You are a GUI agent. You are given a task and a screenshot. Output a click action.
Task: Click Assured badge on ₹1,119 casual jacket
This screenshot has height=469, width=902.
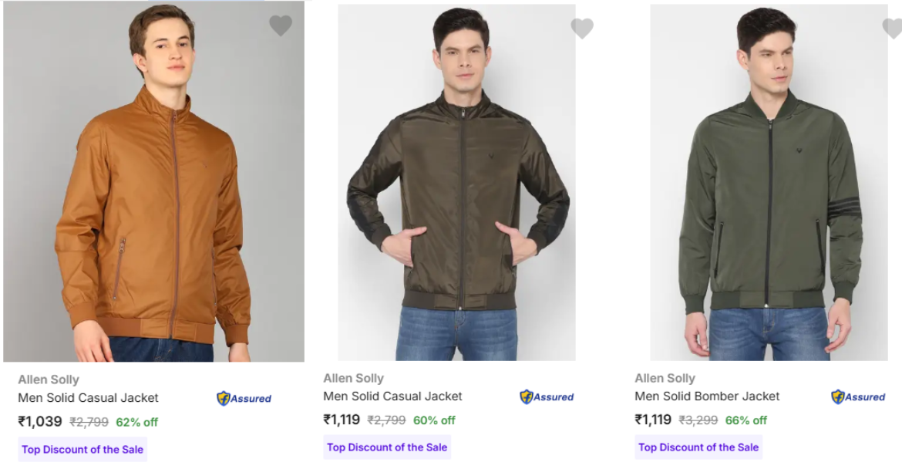(547, 397)
